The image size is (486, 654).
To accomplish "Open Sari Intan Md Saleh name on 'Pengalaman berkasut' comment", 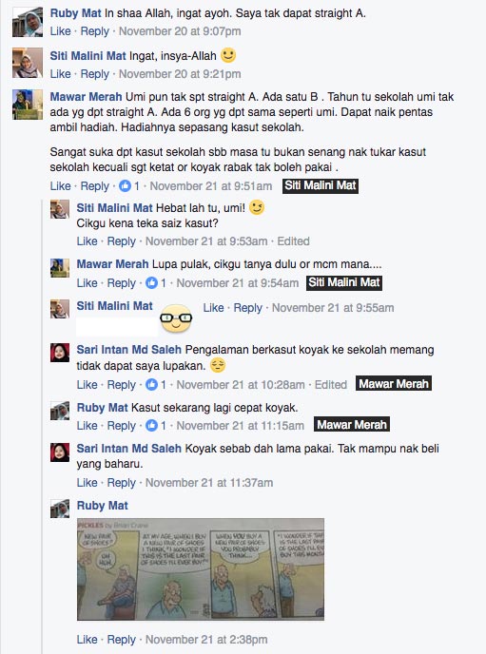I will coord(129,350).
